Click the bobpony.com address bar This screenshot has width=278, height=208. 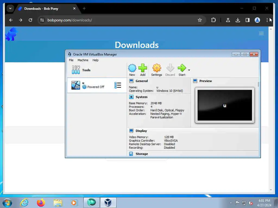pyautogui.click(x=121, y=20)
